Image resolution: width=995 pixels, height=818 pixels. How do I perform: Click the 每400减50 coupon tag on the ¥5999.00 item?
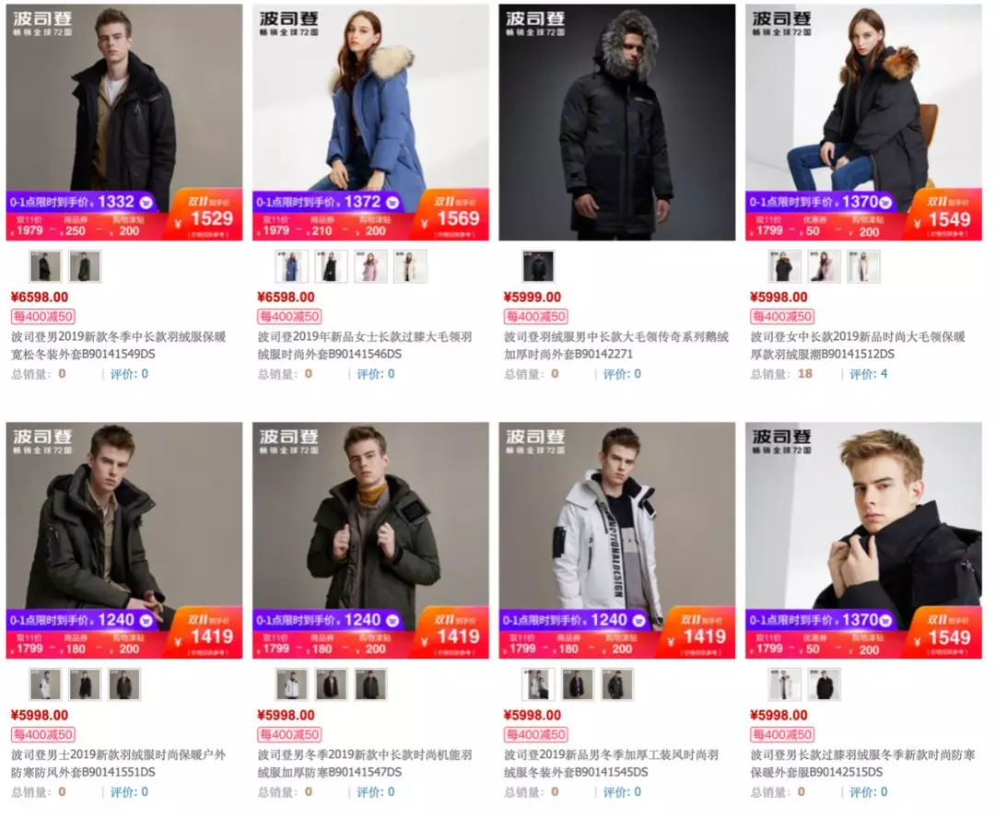(x=536, y=316)
